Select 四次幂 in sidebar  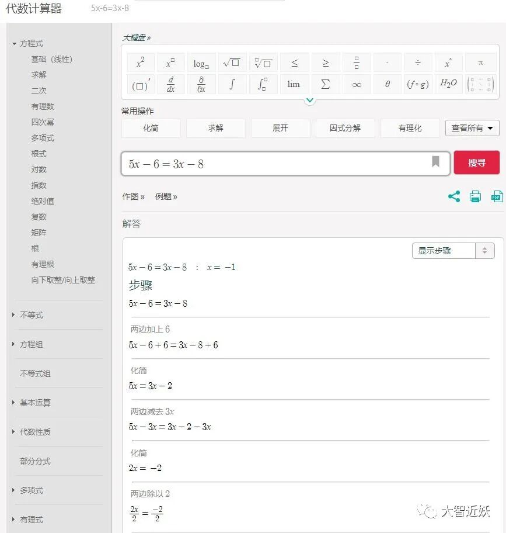coord(43,122)
